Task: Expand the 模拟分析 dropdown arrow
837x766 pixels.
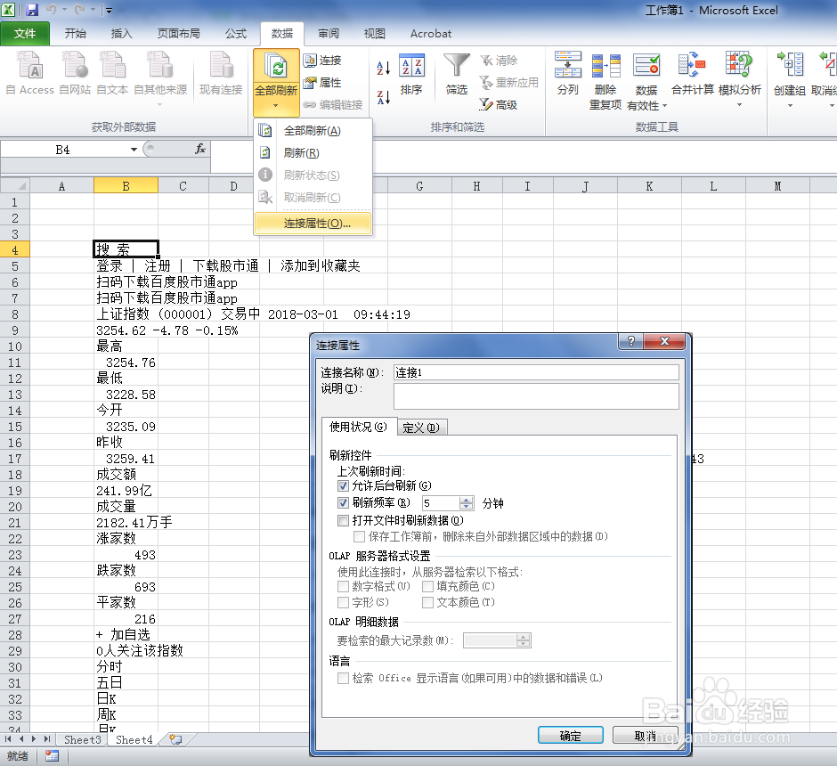Action: (x=739, y=104)
